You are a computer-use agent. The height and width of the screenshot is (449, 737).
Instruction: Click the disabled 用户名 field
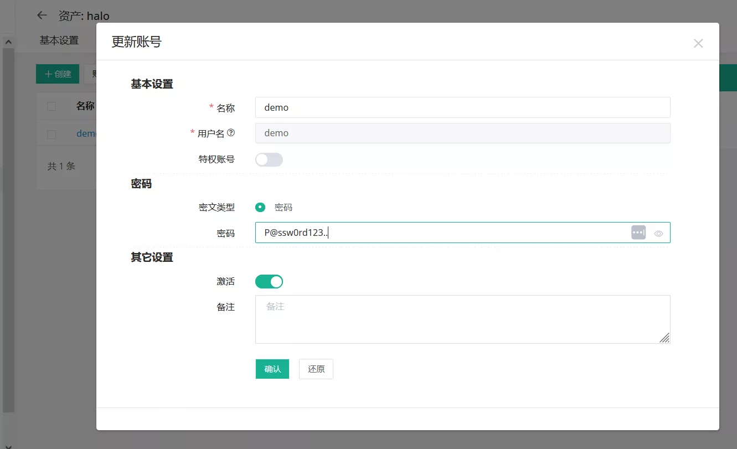(462, 133)
